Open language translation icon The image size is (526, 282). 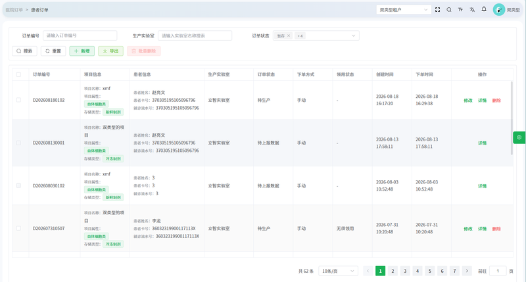tap(472, 10)
